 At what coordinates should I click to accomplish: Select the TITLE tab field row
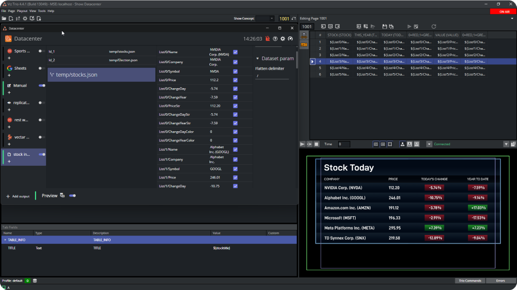pos(149,248)
